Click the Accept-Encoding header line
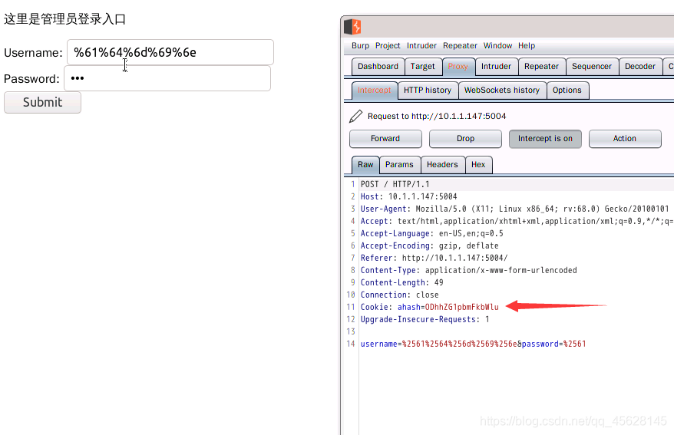The height and width of the screenshot is (435, 674). point(429,246)
